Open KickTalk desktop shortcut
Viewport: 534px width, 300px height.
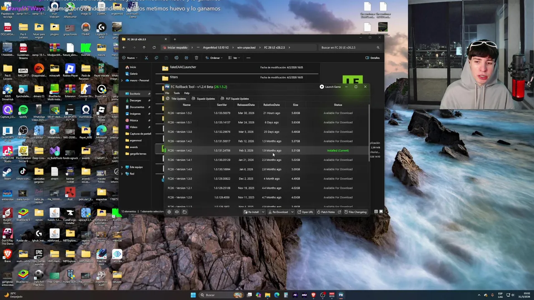[x=86, y=50]
